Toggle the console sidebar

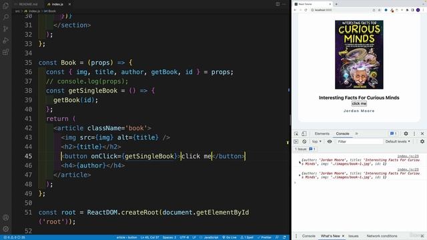296,141
